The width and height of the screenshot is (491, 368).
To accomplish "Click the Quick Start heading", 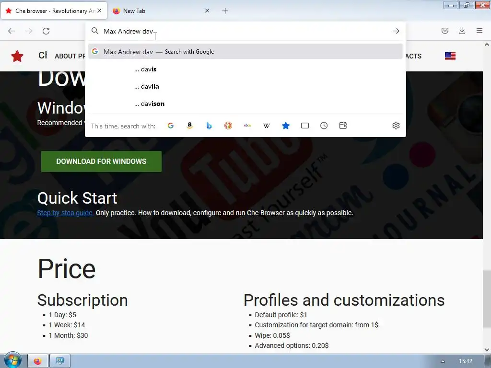I will tap(77, 198).
